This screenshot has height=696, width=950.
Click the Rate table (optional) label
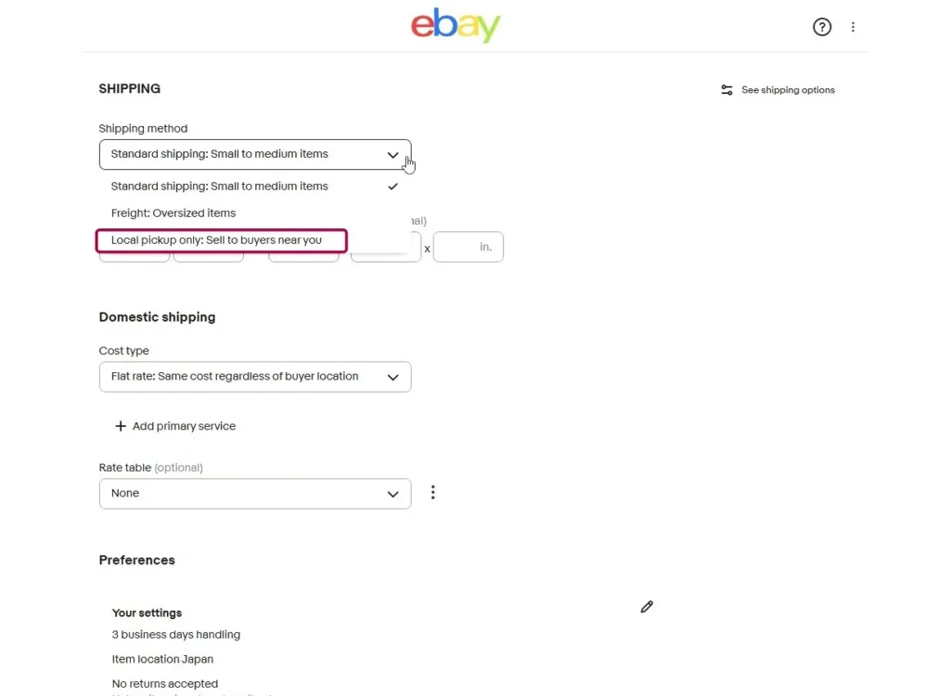click(x=150, y=468)
